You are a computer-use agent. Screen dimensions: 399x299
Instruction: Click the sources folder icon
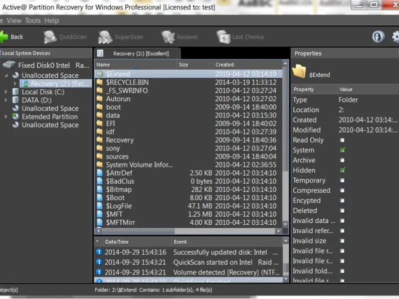[x=100, y=156]
